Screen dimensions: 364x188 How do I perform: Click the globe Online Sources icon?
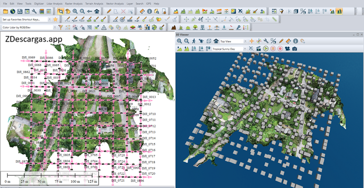click(x=13, y=11)
